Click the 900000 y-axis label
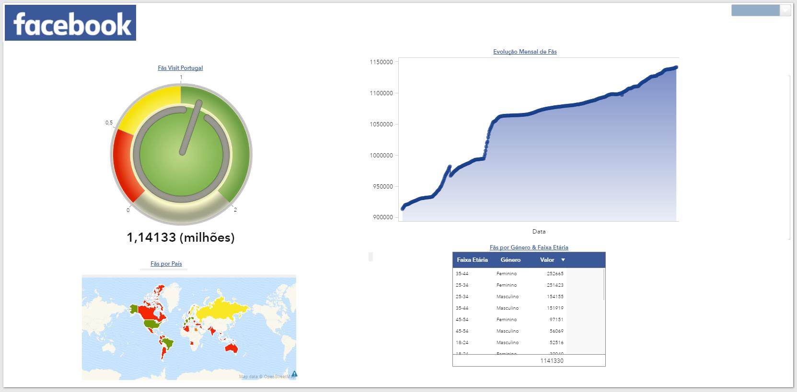Viewport: 797px width, 392px height. pos(382,217)
